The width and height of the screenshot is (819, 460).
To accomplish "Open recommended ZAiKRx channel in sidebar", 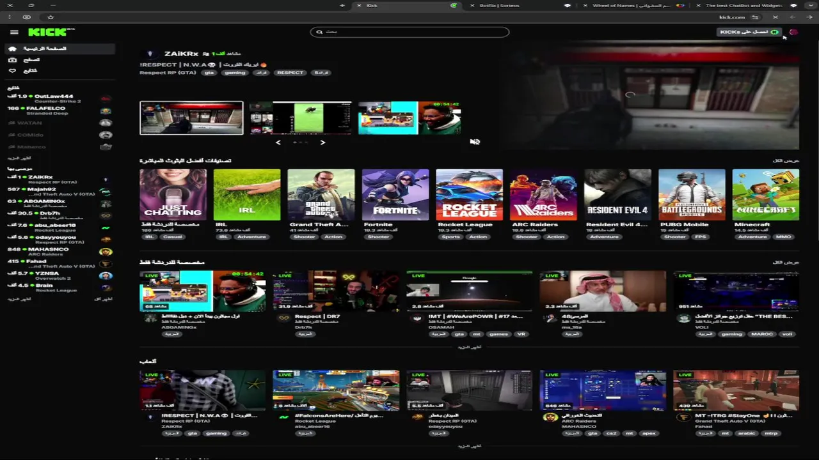I will (x=60, y=180).
